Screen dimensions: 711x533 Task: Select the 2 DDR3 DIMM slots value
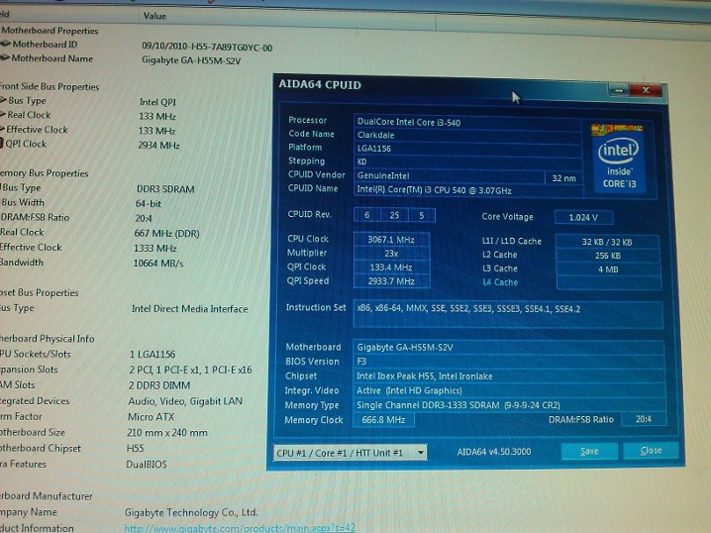(x=159, y=385)
